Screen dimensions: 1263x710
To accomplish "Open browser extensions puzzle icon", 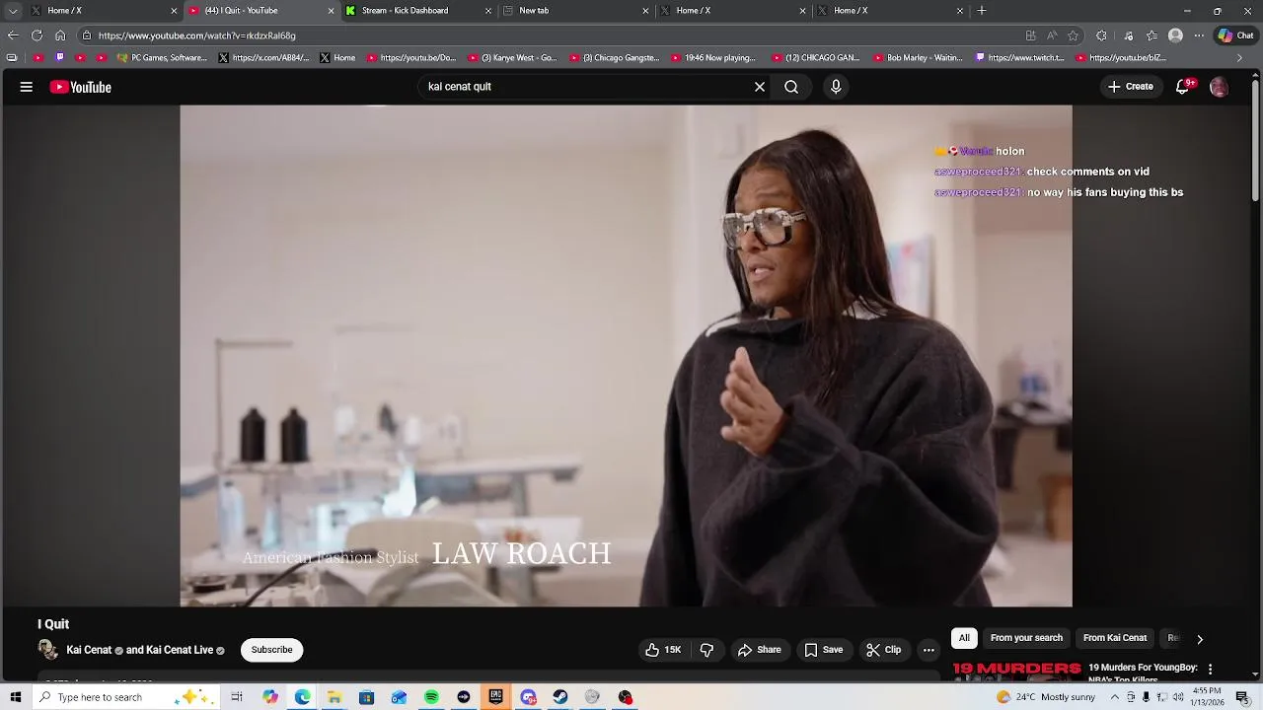I will [1101, 35].
